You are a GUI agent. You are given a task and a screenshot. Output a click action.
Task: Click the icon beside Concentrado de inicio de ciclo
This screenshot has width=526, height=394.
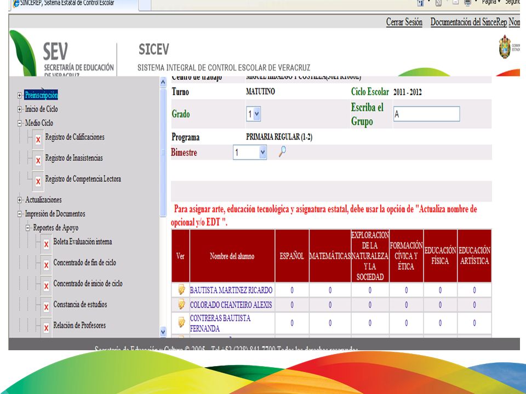coord(46,285)
